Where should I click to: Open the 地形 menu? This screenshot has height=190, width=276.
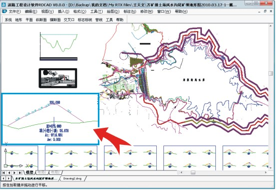click(x=19, y=20)
